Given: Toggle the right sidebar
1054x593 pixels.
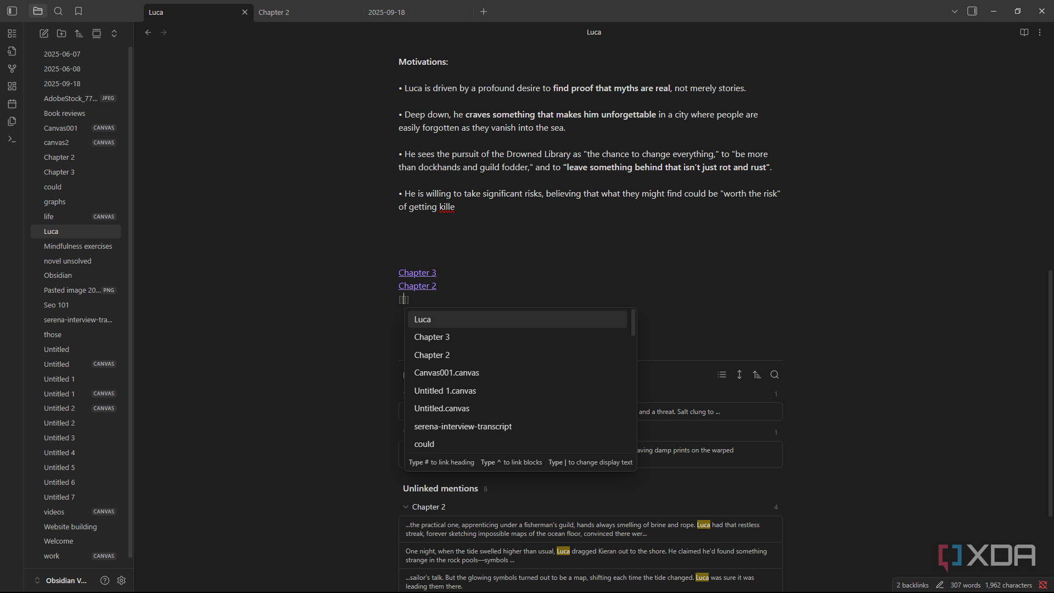Looking at the screenshot, I should tap(972, 11).
